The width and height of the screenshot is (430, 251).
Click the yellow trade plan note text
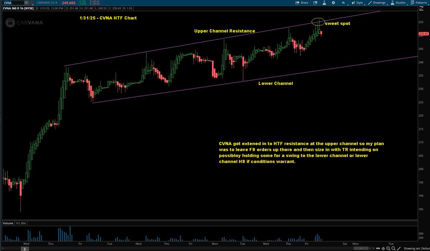[301, 152]
